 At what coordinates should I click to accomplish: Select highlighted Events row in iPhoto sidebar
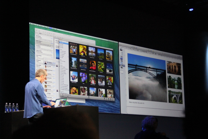coord(64,43)
